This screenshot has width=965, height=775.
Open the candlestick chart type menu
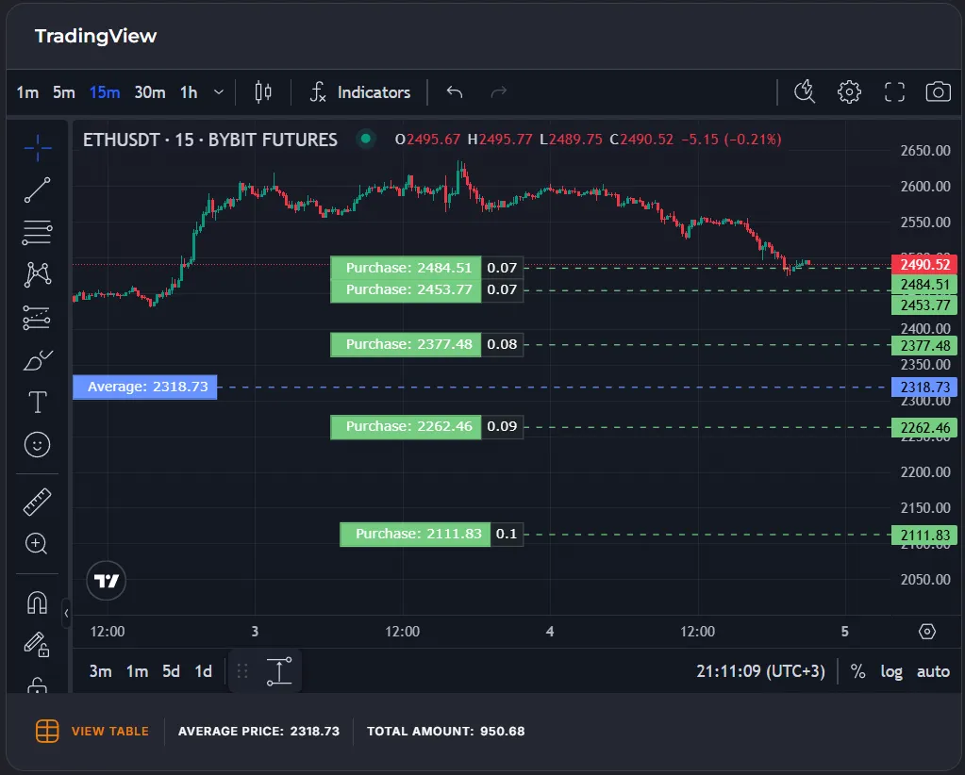[x=263, y=91]
